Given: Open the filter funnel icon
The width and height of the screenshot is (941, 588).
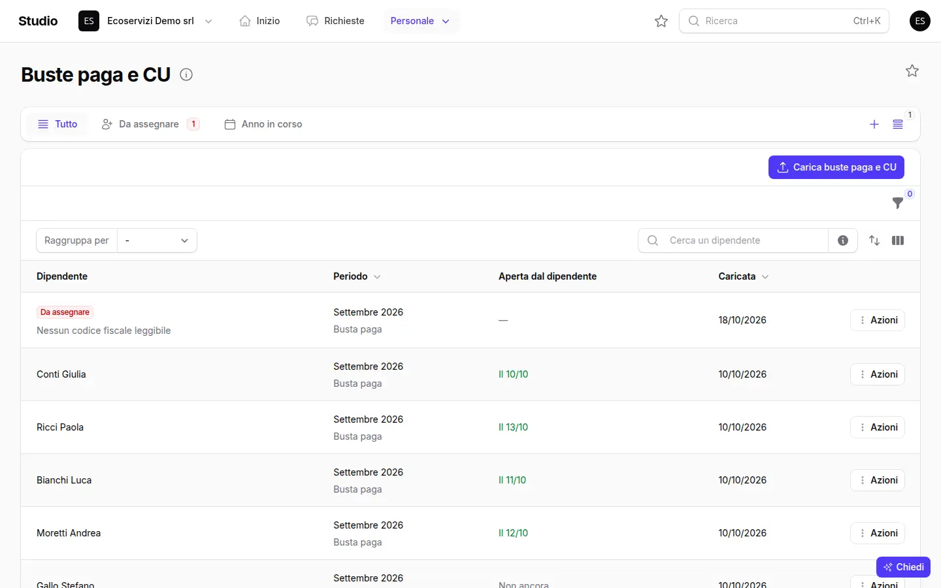Looking at the screenshot, I should pos(898,203).
